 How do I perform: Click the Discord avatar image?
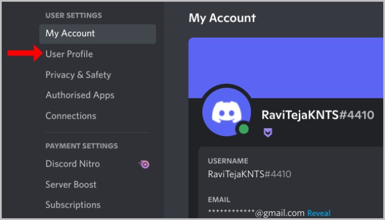pyautogui.click(x=226, y=112)
